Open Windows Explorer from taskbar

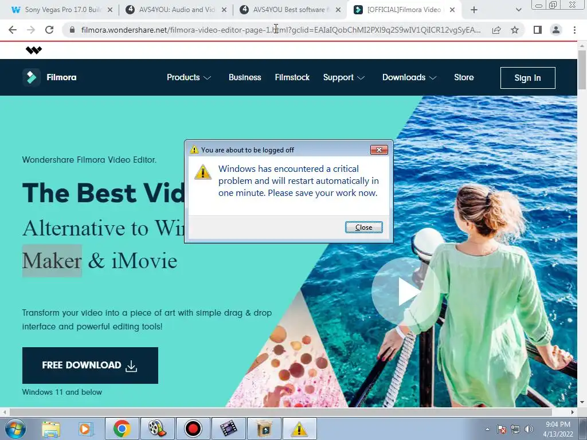[x=51, y=429]
